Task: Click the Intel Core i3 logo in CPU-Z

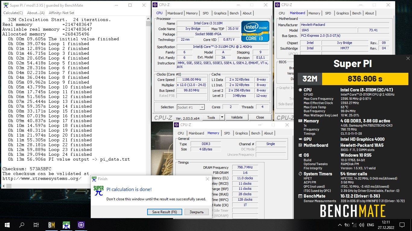Action: tap(255, 31)
